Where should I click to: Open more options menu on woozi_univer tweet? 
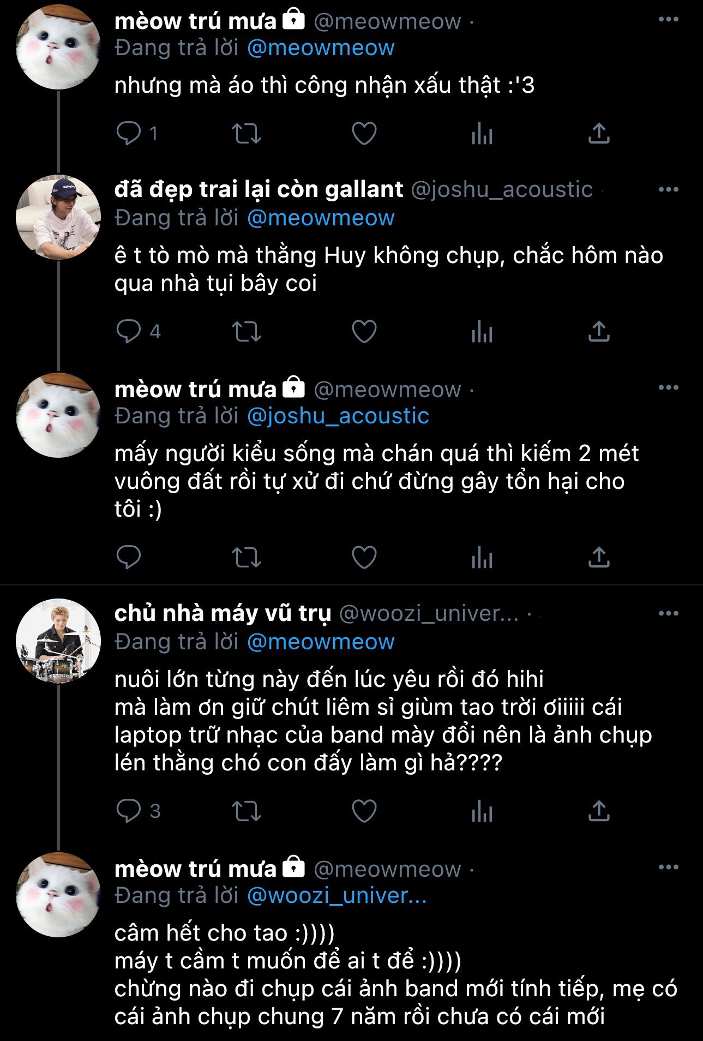coord(668,614)
